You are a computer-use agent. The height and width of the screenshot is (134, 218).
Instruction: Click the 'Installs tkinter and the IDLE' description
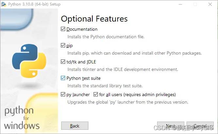[x=123, y=69]
